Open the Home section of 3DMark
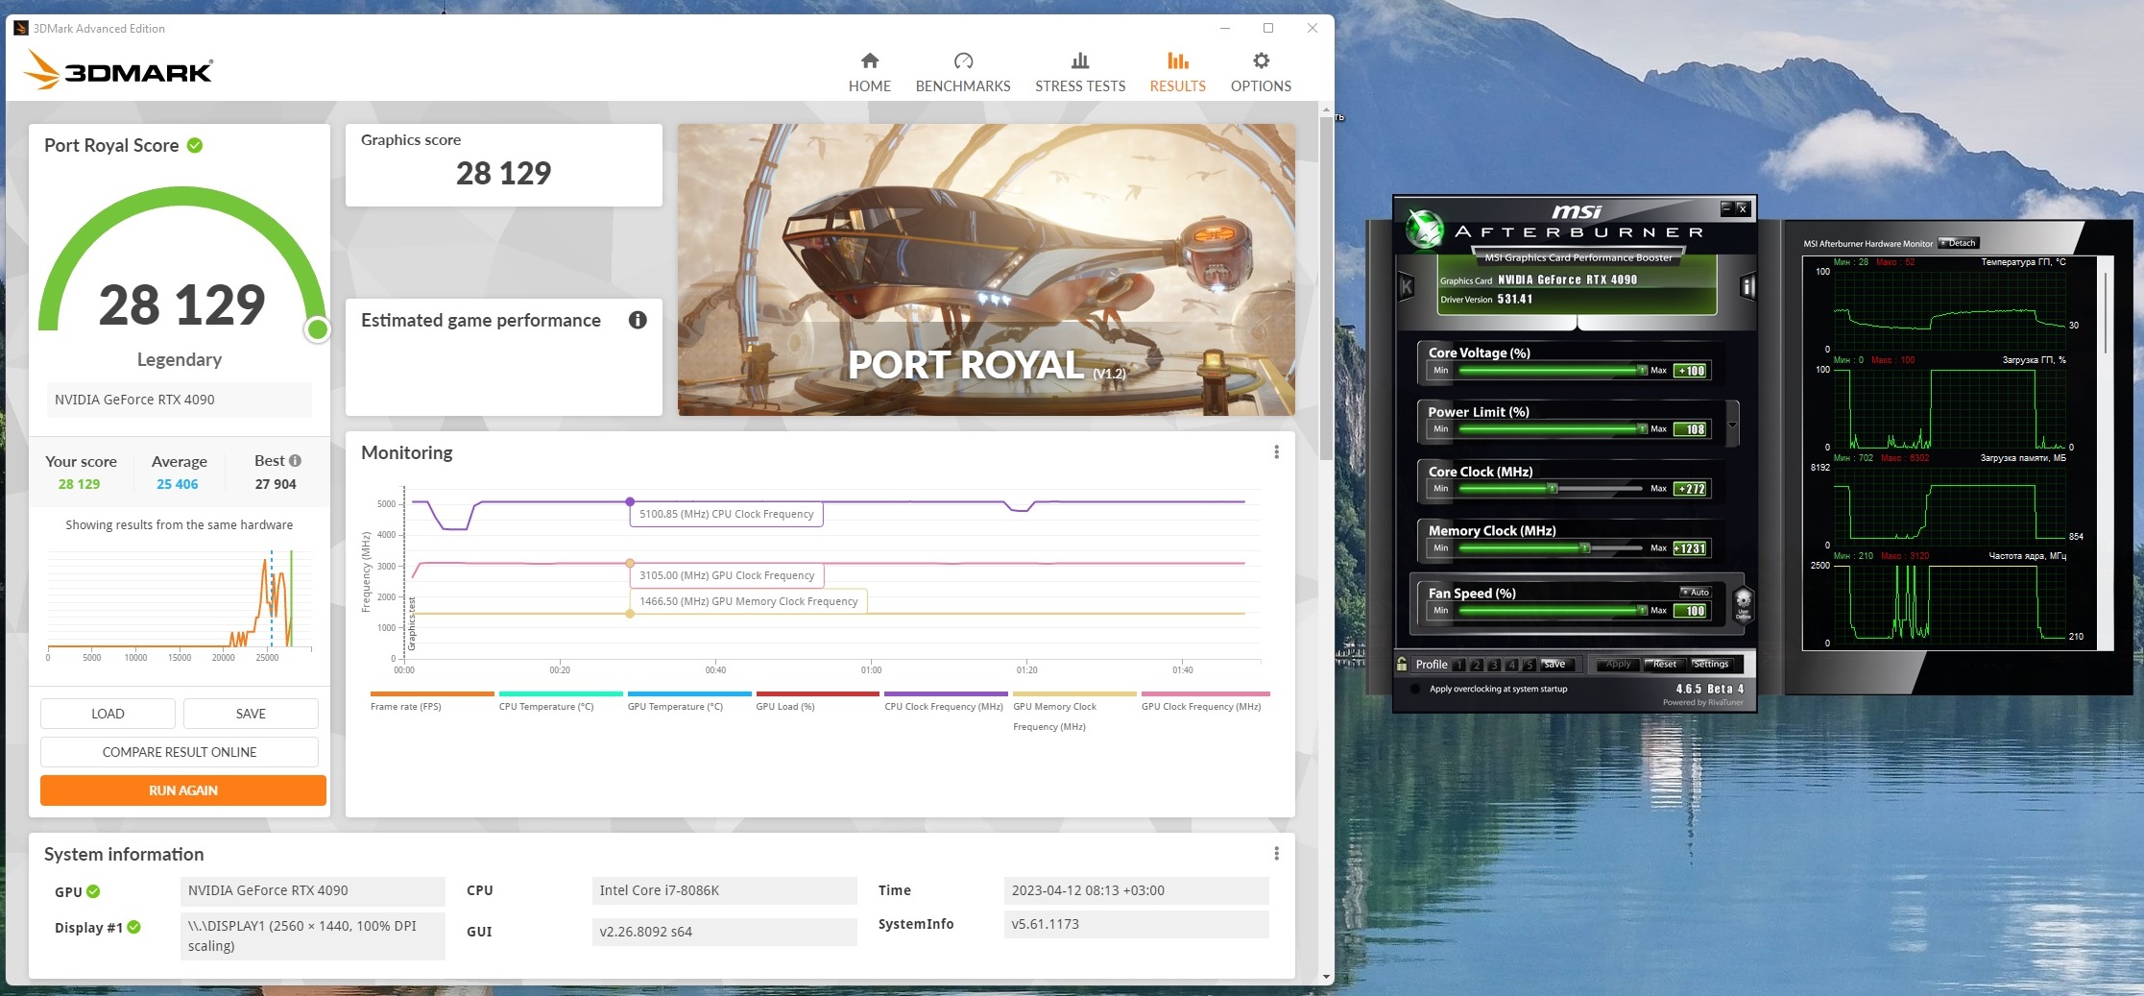The width and height of the screenshot is (2144, 996). [869, 73]
